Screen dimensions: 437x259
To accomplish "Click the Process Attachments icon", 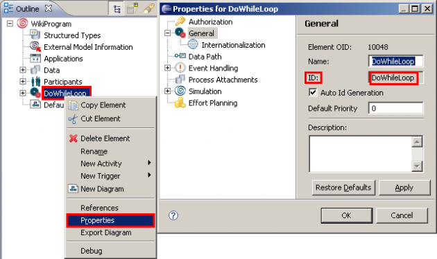I will pyautogui.click(x=180, y=80).
